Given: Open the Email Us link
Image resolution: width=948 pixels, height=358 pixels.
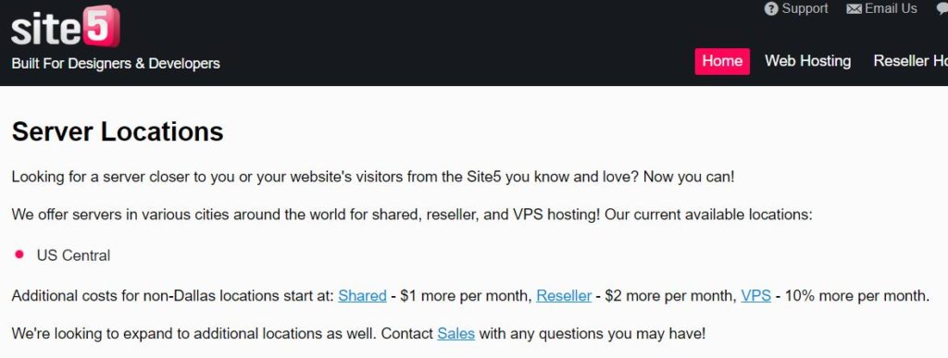Looking at the screenshot, I should [x=891, y=8].
